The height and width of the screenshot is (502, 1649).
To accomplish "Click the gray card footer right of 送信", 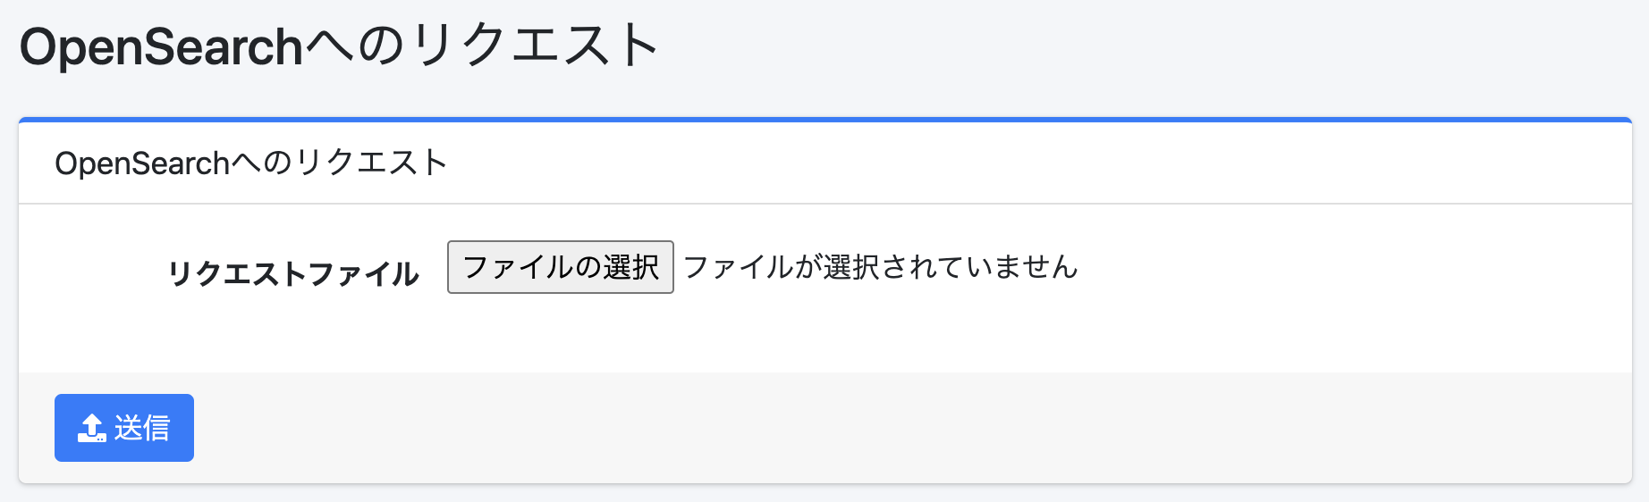I will [894, 428].
